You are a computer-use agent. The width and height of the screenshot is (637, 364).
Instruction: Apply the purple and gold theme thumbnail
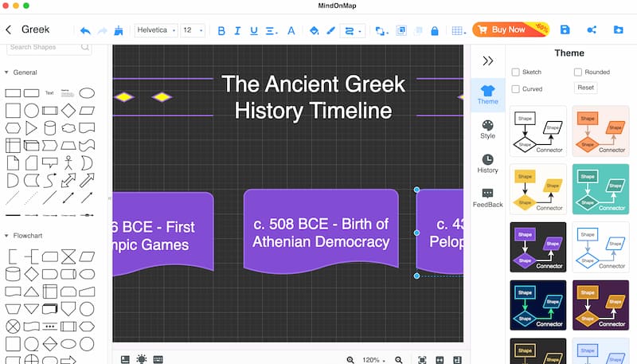pos(600,306)
